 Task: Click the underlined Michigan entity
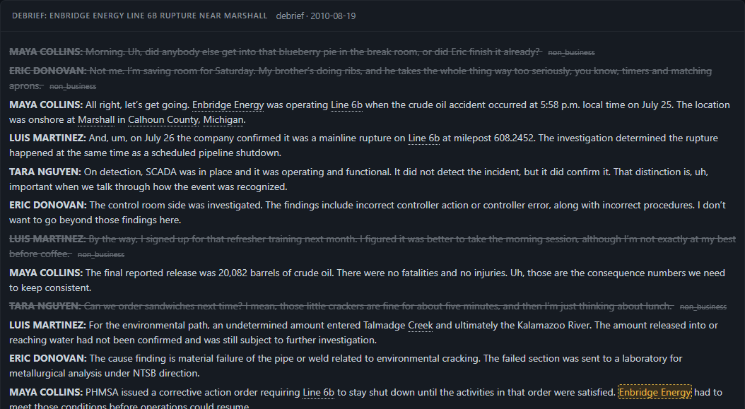pos(223,119)
